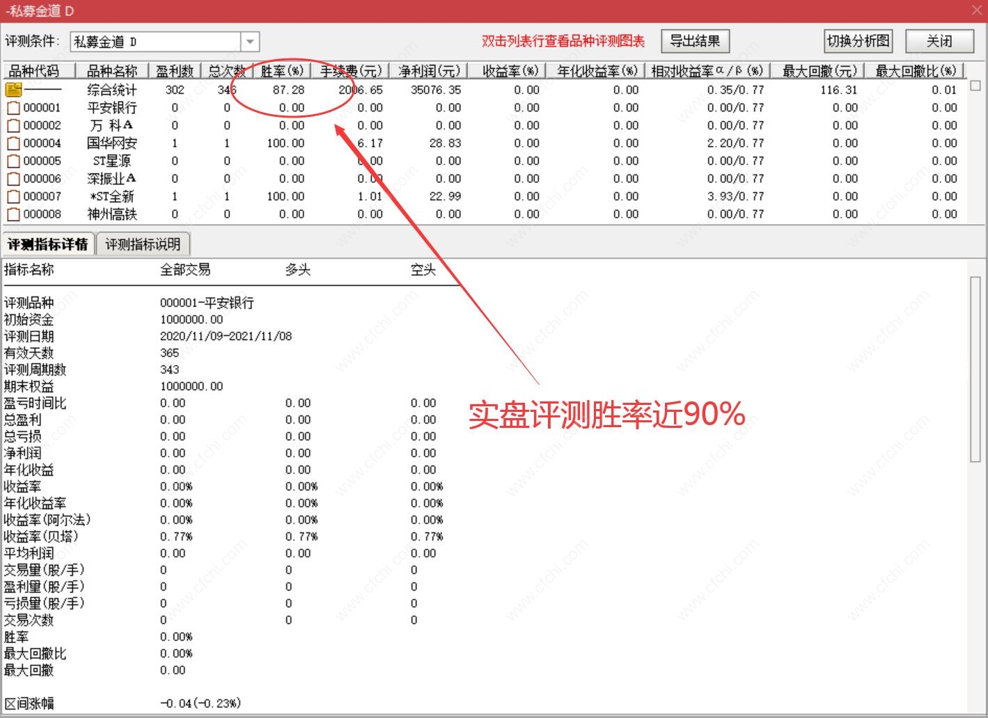This screenshot has height=718, width=988.
Task: Click the 初始资金 indicator label
Action: click(29, 319)
